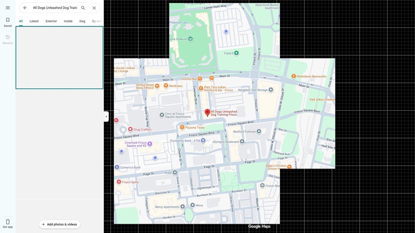Screen dimensions: 415x233
Task: Open Recents history icon
Action: [8, 37]
